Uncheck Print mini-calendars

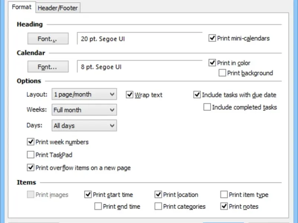[213, 38]
